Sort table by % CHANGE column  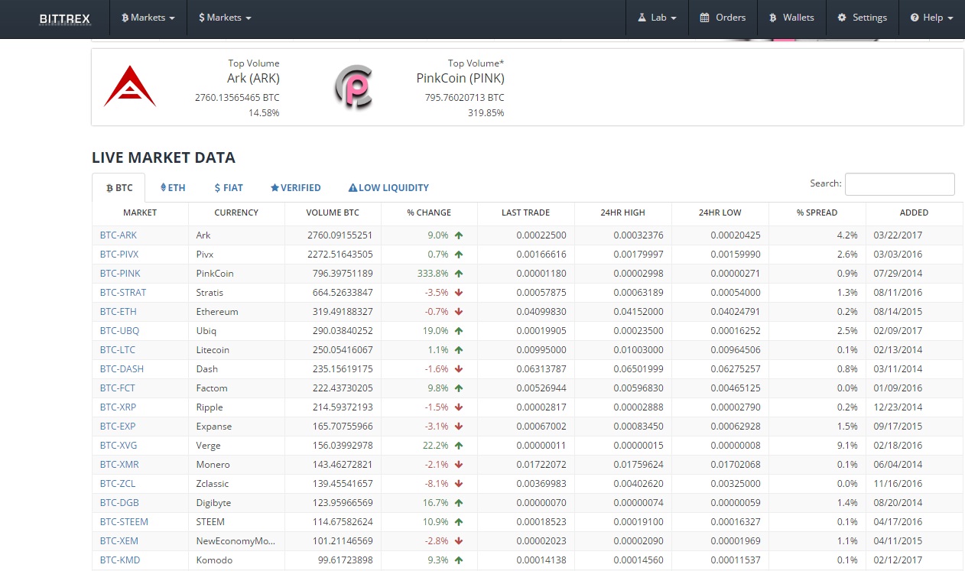click(x=429, y=213)
